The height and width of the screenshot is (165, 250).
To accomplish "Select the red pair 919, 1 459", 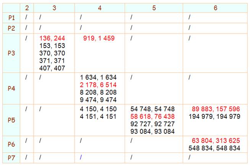I will point(99,38).
